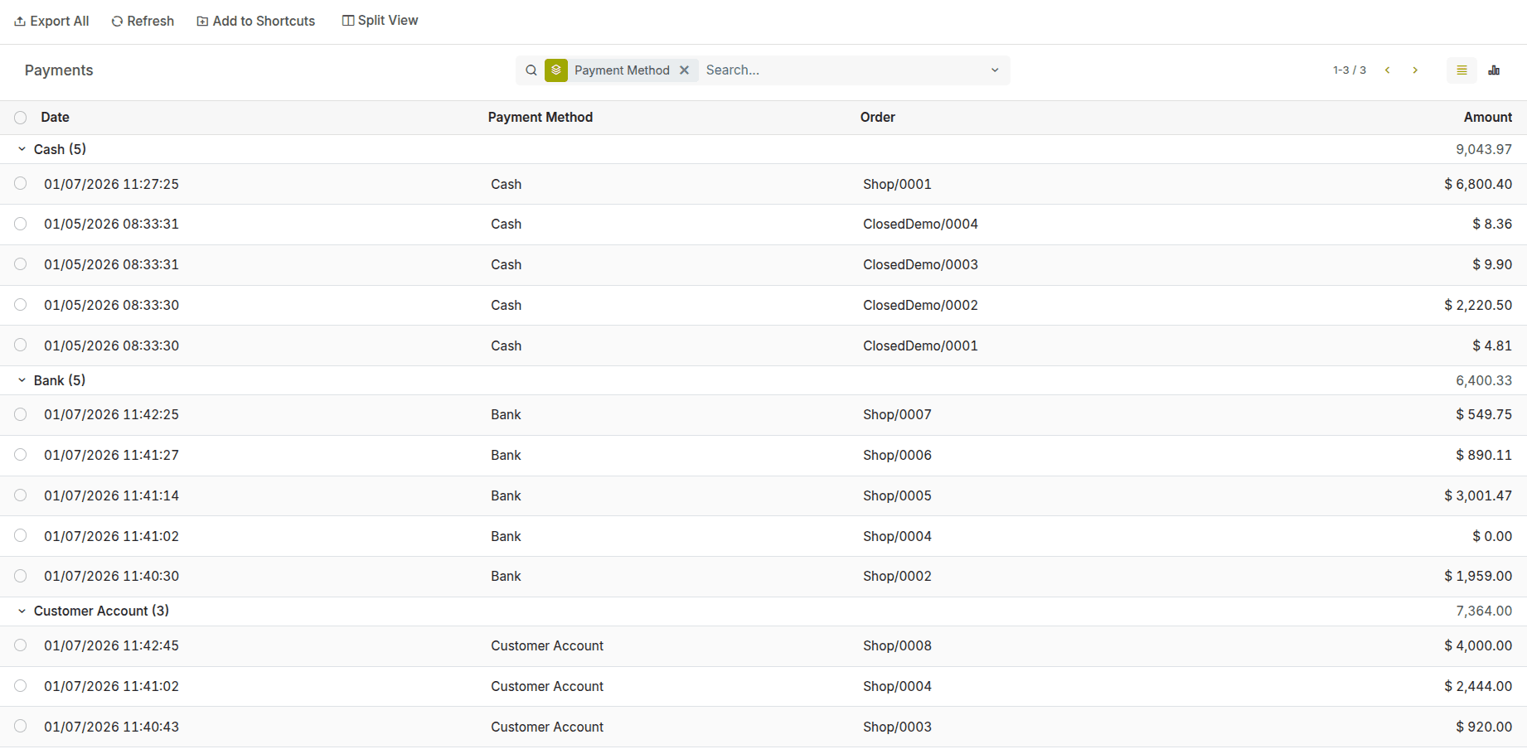
Task: Open the Payments breadcrumb menu
Action: click(58, 70)
